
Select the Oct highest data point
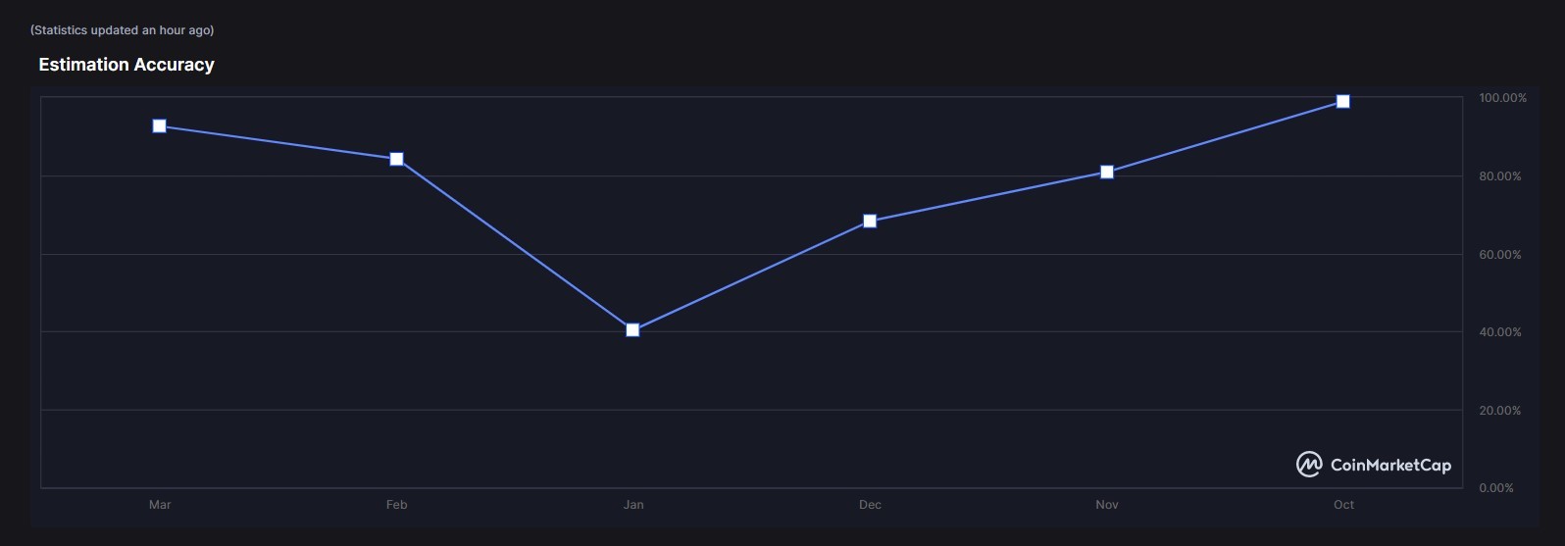1343,102
